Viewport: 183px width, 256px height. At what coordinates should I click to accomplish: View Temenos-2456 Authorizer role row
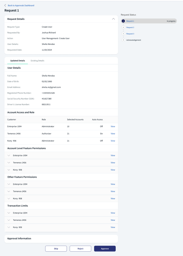(x=113, y=134)
